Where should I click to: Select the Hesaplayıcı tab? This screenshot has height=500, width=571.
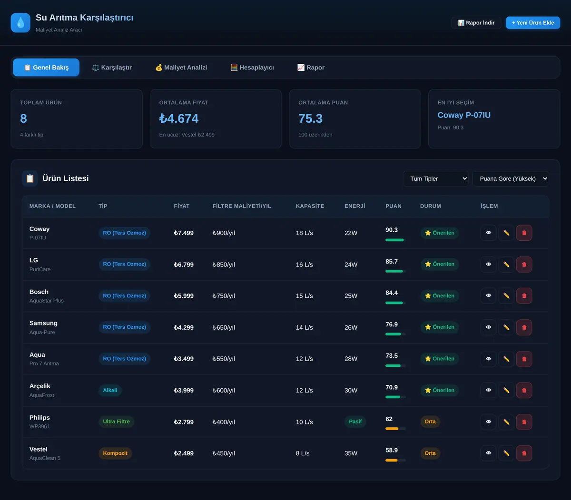point(252,68)
